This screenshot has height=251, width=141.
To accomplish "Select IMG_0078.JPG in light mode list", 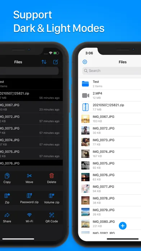I will tap(110, 201).
